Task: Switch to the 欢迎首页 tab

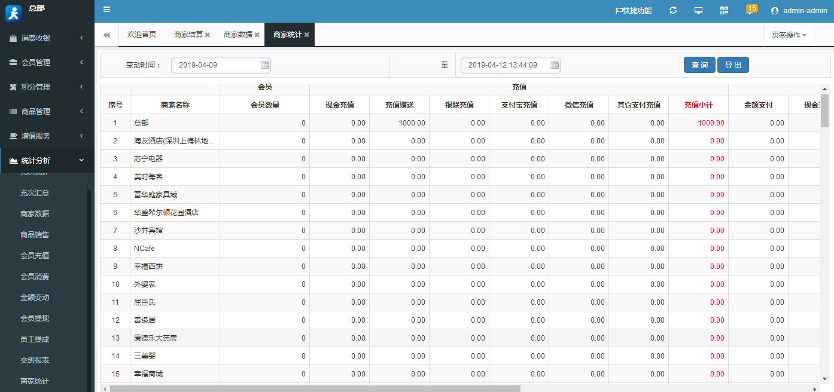Action: (142, 35)
